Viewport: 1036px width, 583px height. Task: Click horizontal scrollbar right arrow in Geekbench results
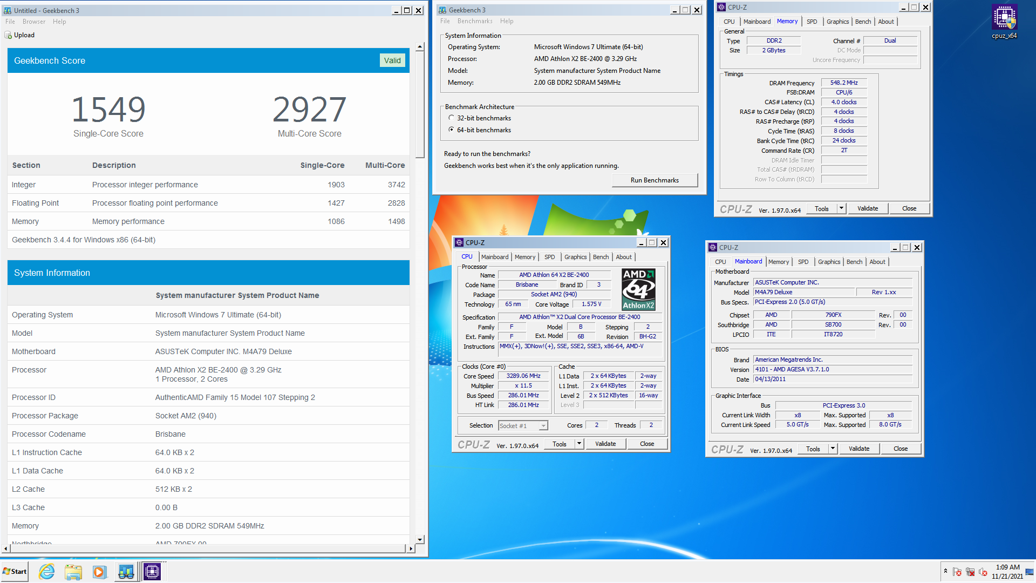point(411,548)
